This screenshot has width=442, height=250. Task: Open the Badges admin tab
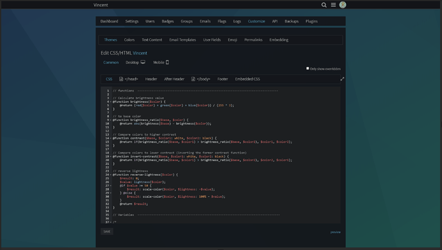pyautogui.click(x=168, y=21)
